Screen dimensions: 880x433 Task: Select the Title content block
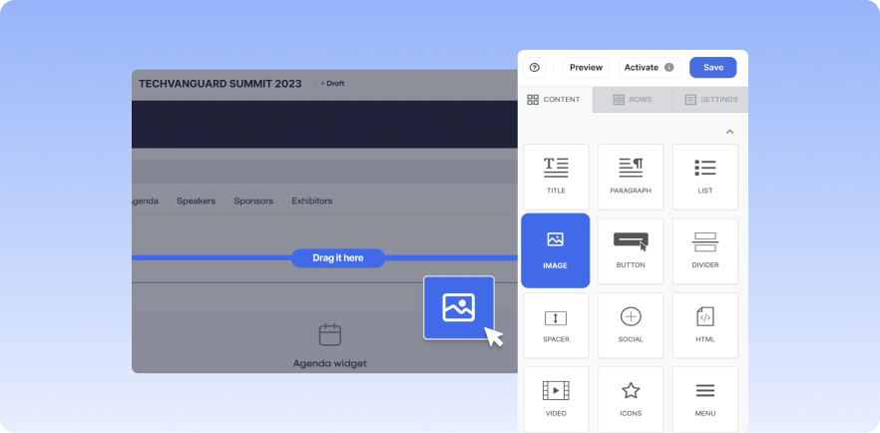556,177
